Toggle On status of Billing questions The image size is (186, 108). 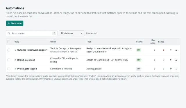(x=139, y=60)
